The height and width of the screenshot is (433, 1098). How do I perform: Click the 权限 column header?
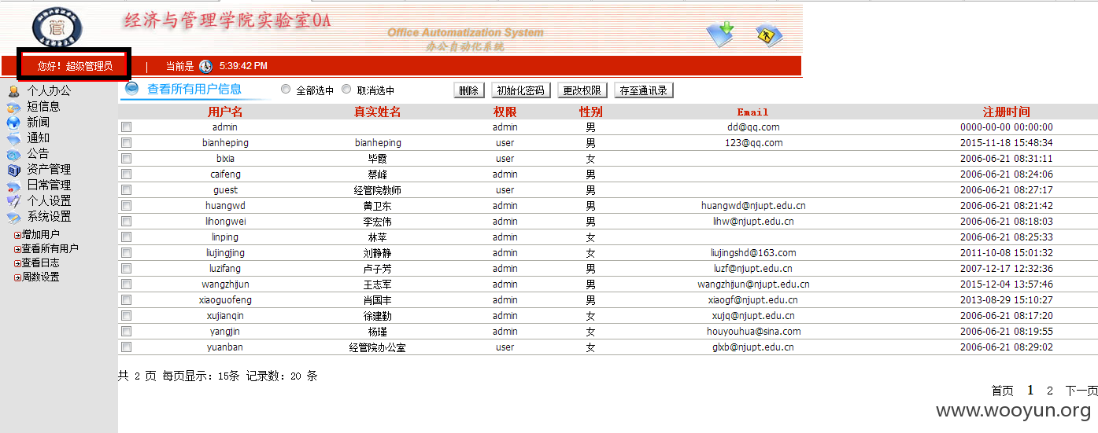pos(505,112)
